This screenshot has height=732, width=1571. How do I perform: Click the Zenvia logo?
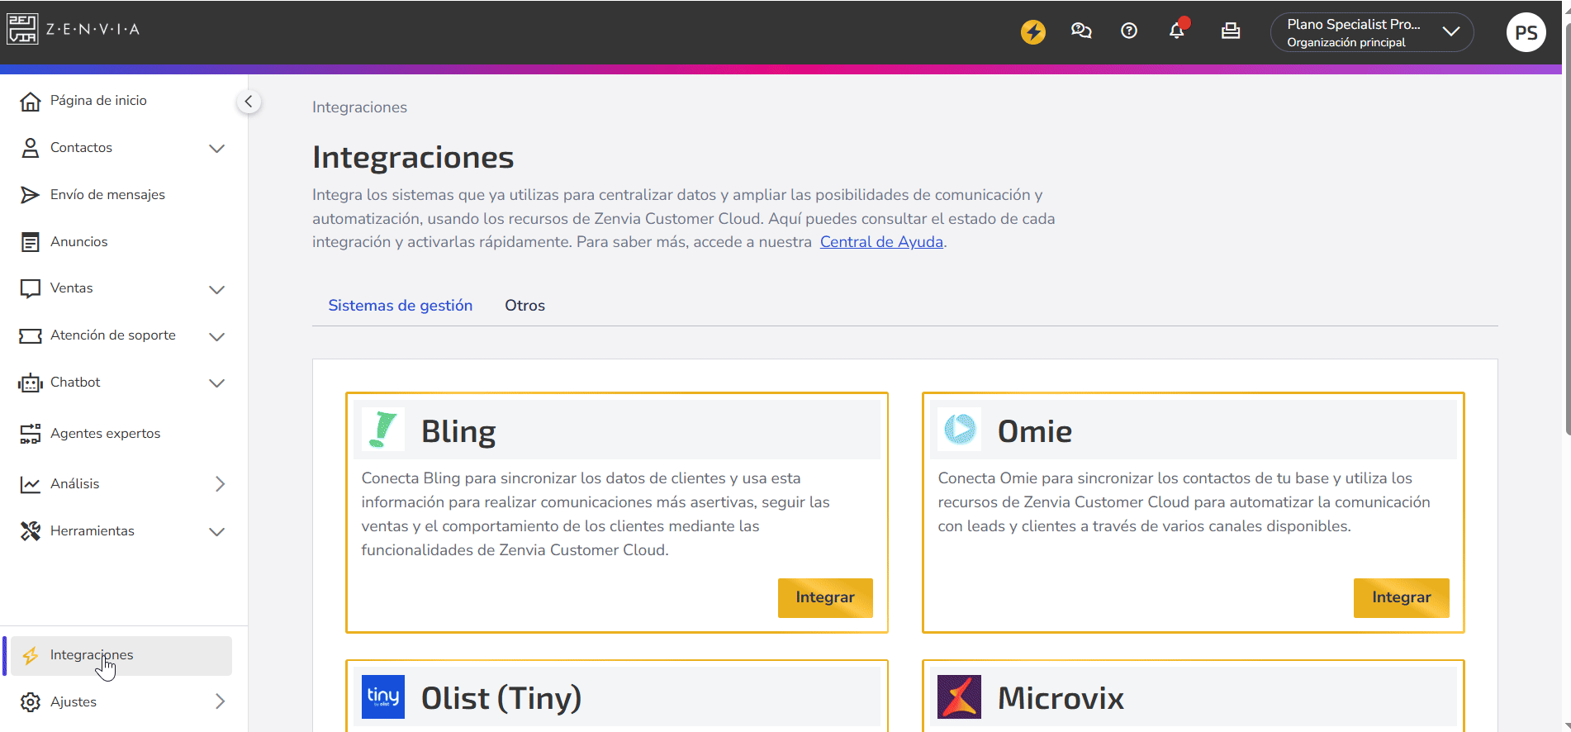coord(74,29)
